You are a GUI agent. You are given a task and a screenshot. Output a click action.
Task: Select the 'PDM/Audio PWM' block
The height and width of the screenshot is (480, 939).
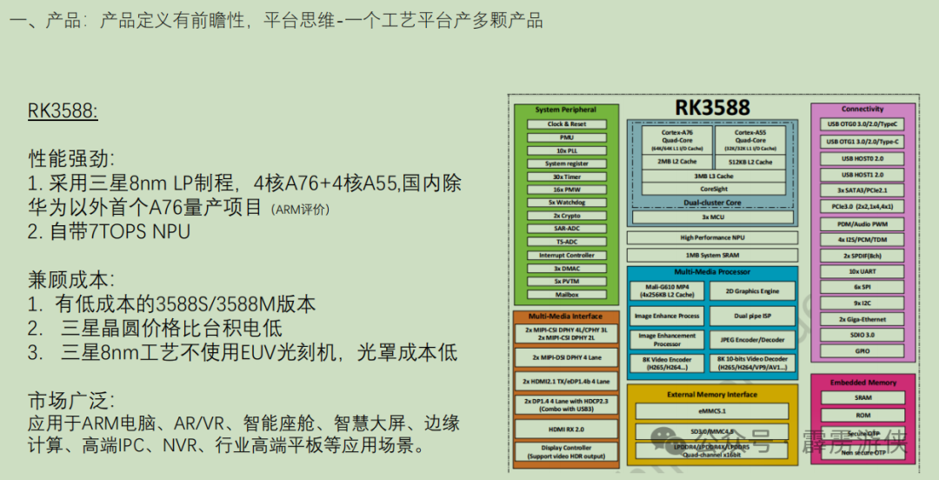coord(862,223)
